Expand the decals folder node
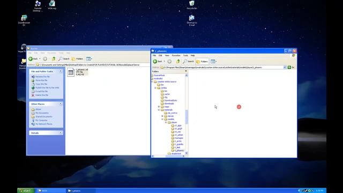The height and width of the screenshot is (193, 343). (162, 116)
